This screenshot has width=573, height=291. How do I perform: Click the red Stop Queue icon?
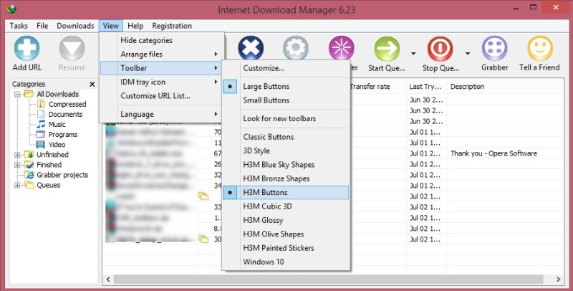tap(440, 49)
